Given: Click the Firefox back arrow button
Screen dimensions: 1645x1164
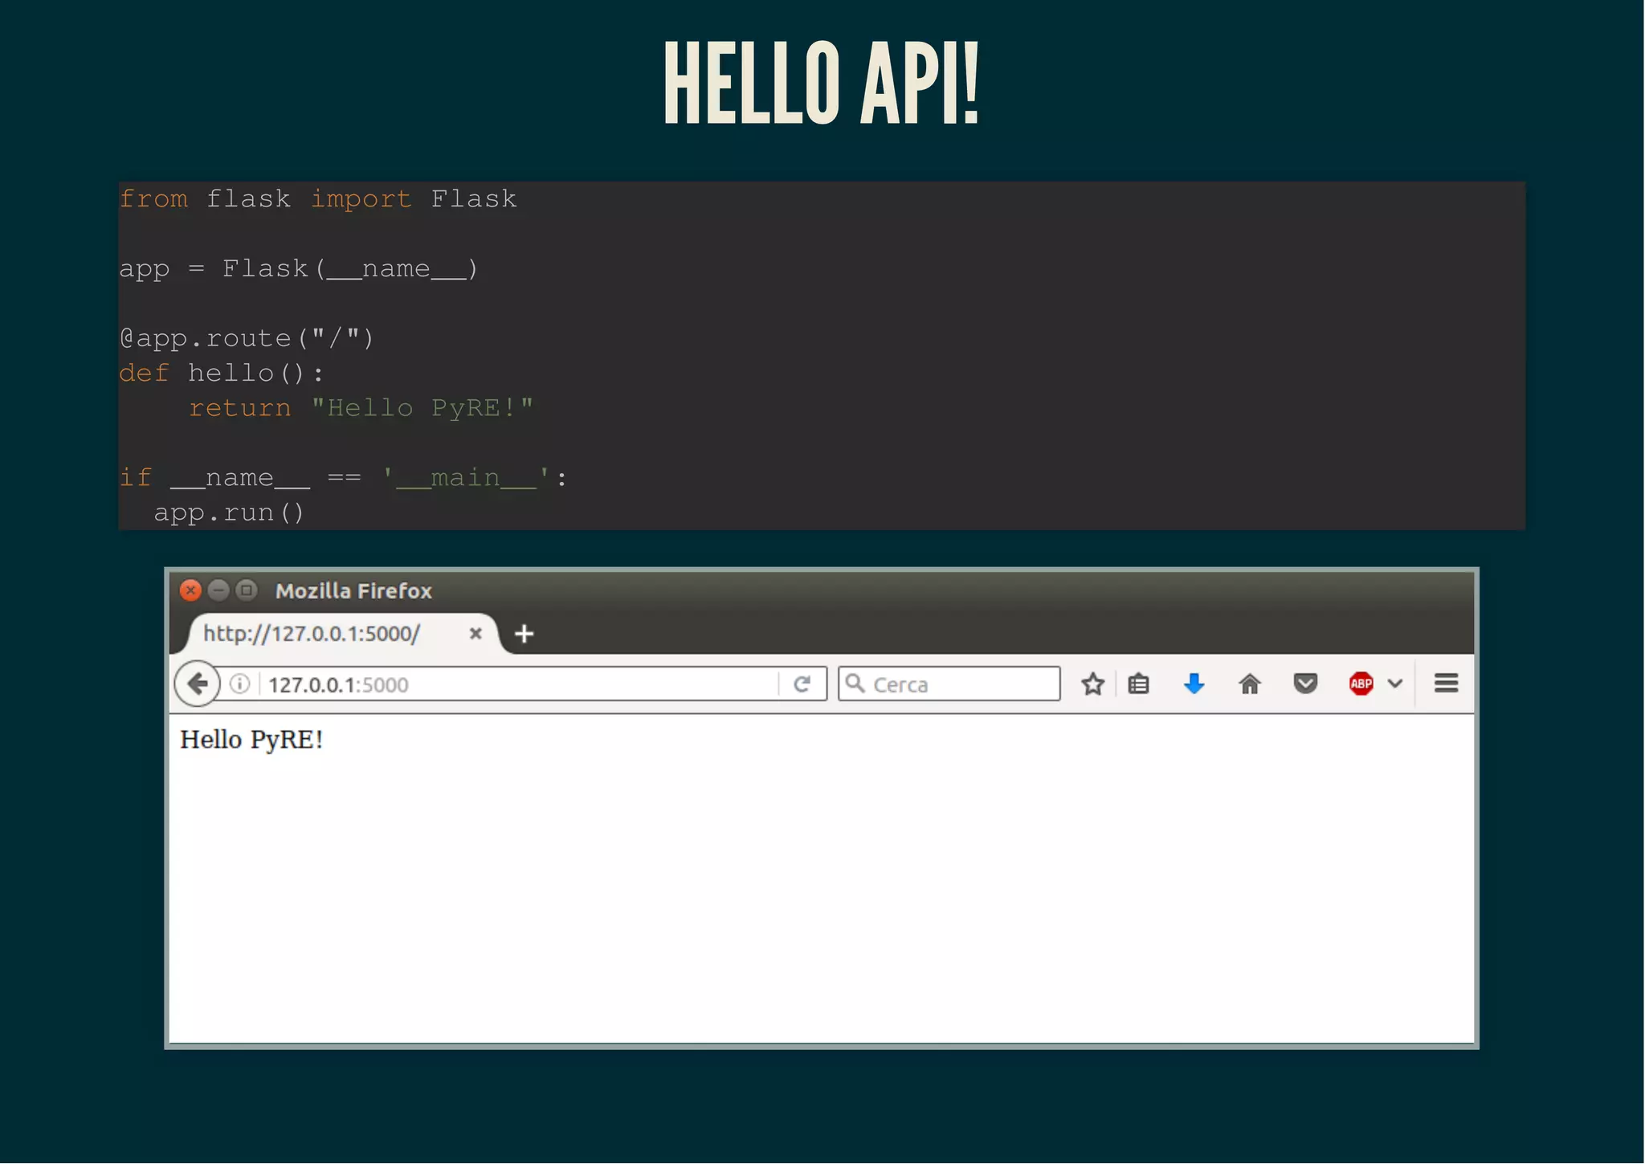Looking at the screenshot, I should [x=197, y=684].
